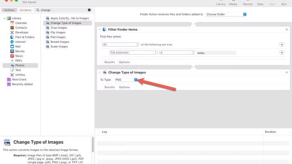
Task: Open the 'is' comparison dropdown
Action: click(177, 52)
